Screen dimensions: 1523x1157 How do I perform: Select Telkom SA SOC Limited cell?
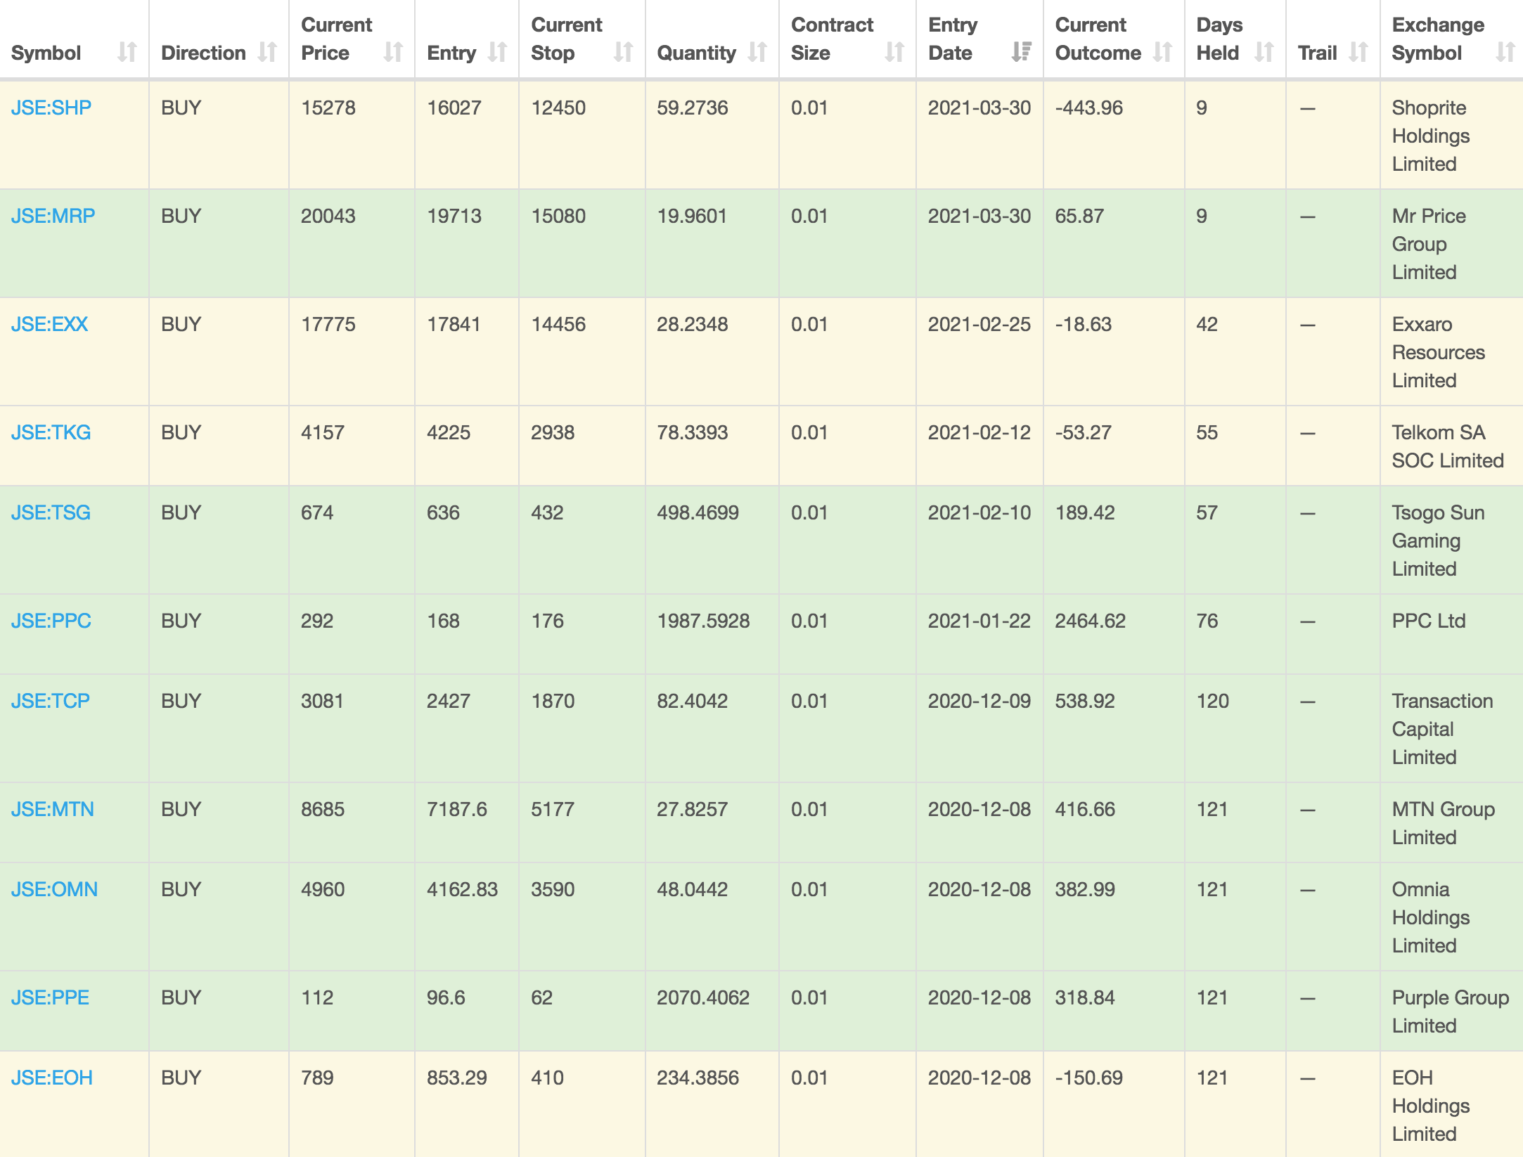(1451, 446)
